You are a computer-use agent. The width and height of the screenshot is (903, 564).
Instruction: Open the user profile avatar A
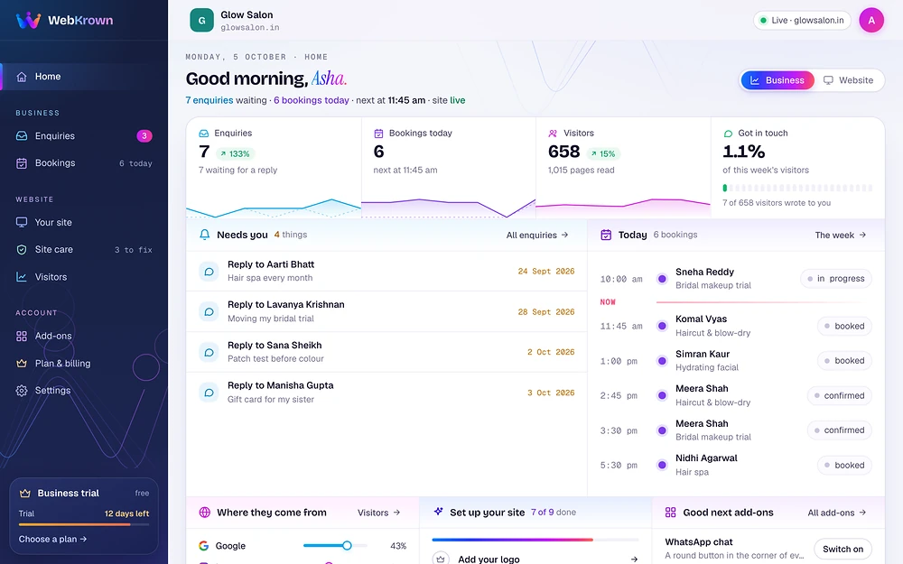pos(871,20)
